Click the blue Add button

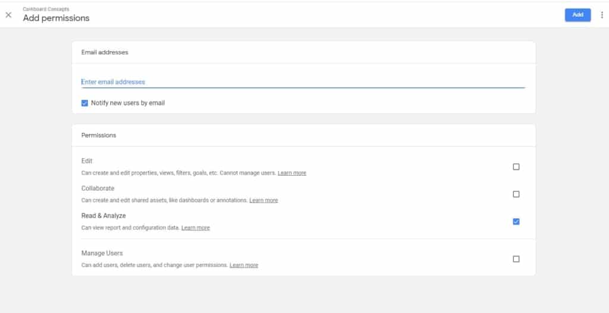[x=577, y=15]
